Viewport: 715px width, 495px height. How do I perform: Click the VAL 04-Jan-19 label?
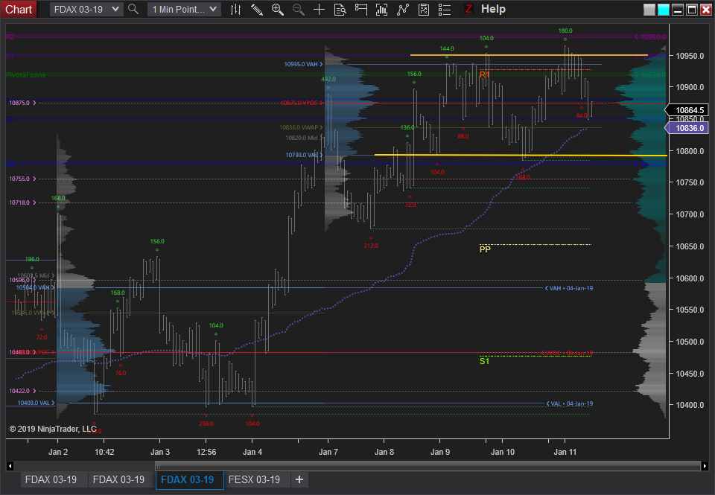click(571, 403)
